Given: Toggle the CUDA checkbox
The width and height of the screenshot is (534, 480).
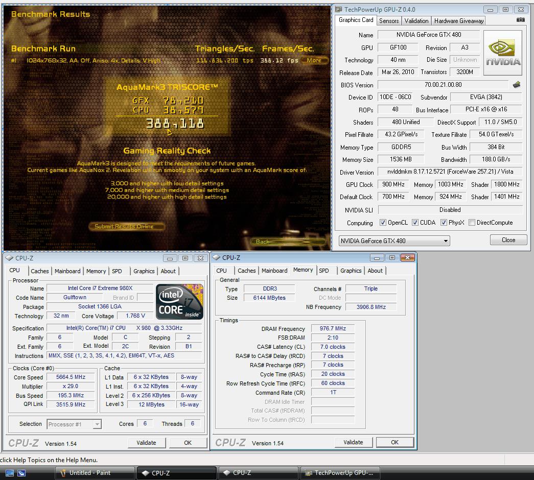Looking at the screenshot, I should click(415, 222).
